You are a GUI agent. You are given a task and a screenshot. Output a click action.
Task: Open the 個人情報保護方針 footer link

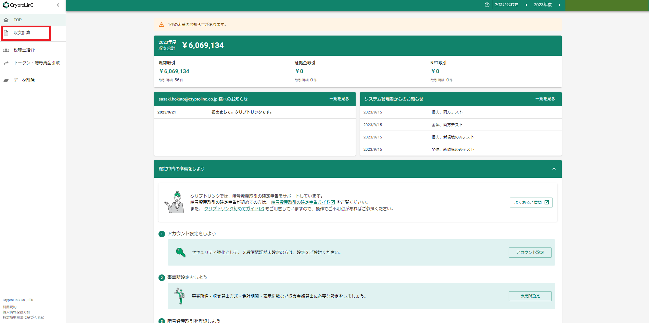coord(16,312)
